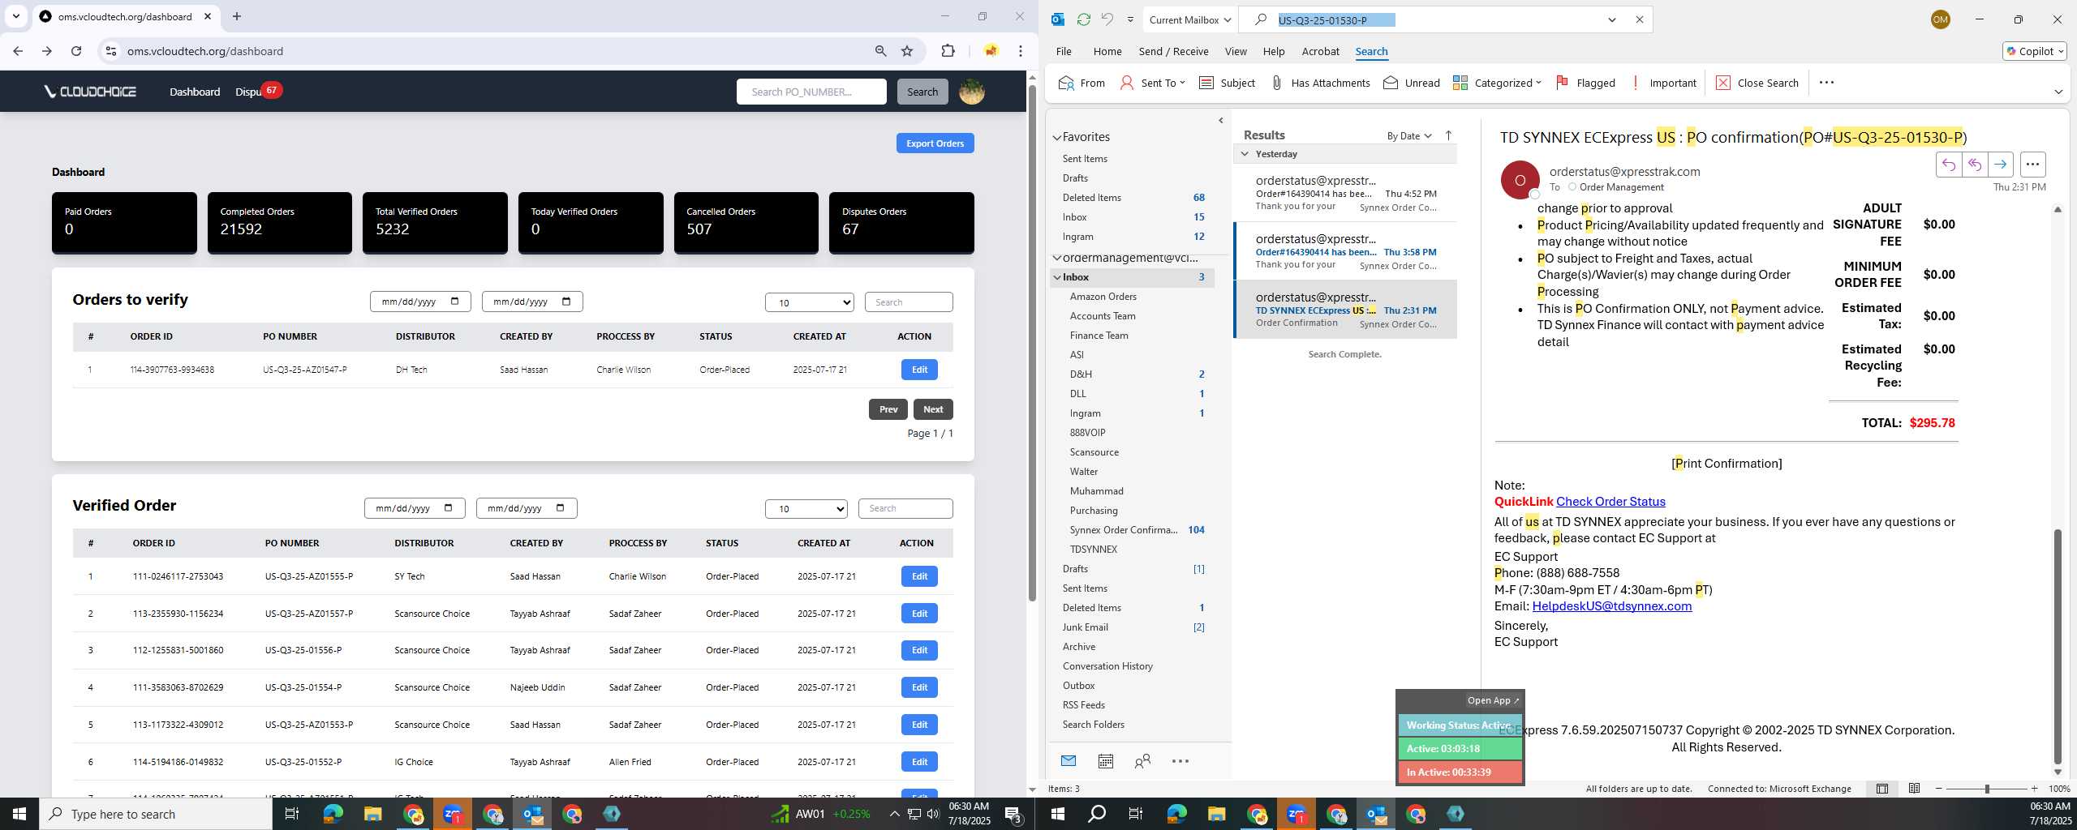Collapse the Inbox subfolder tree
Screen dimensions: 2077x830
click(x=1057, y=277)
